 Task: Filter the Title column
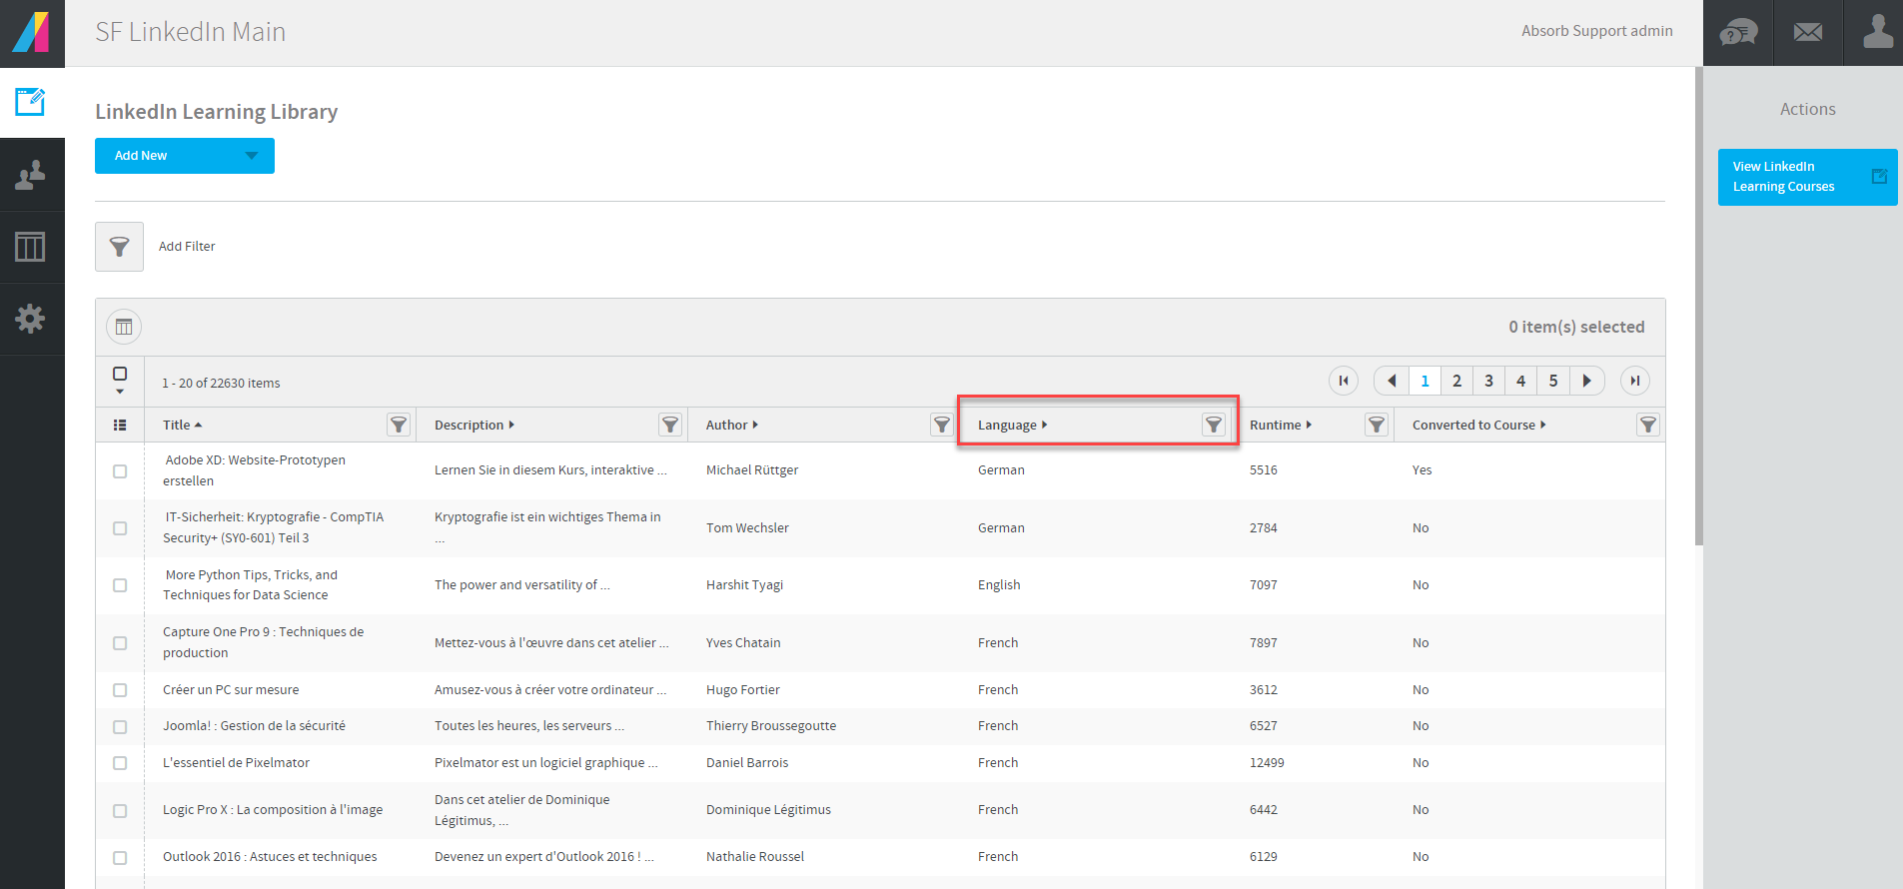point(399,425)
